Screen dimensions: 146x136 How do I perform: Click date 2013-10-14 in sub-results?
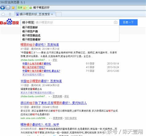[x=113, y=64]
